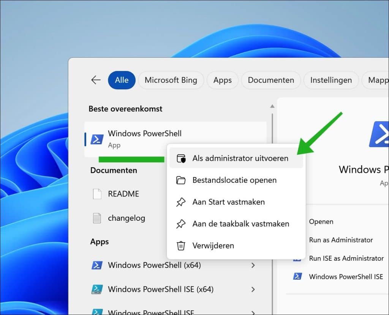
Task: Click the Windows PowerShell app icon
Action: pyautogui.click(x=97, y=138)
